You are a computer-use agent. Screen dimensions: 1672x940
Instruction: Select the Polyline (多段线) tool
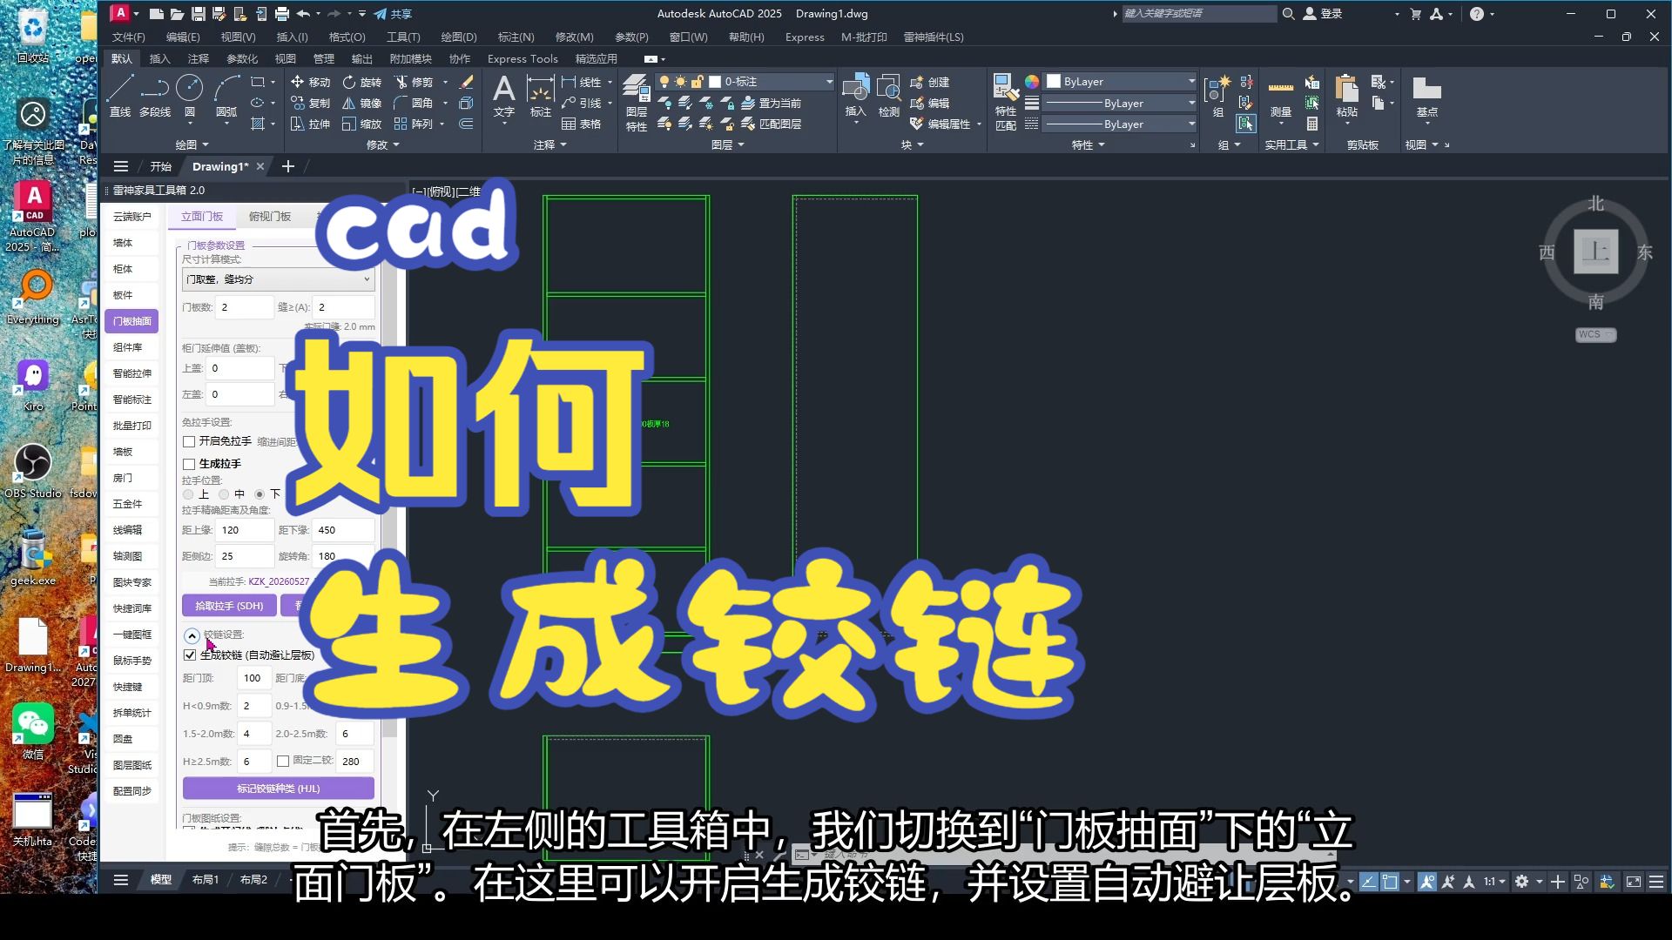(x=155, y=96)
